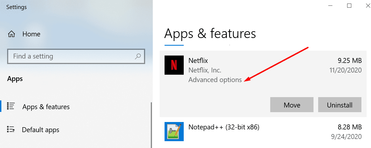Open Netflix Advanced options
The image size is (371, 148).
pos(215,80)
